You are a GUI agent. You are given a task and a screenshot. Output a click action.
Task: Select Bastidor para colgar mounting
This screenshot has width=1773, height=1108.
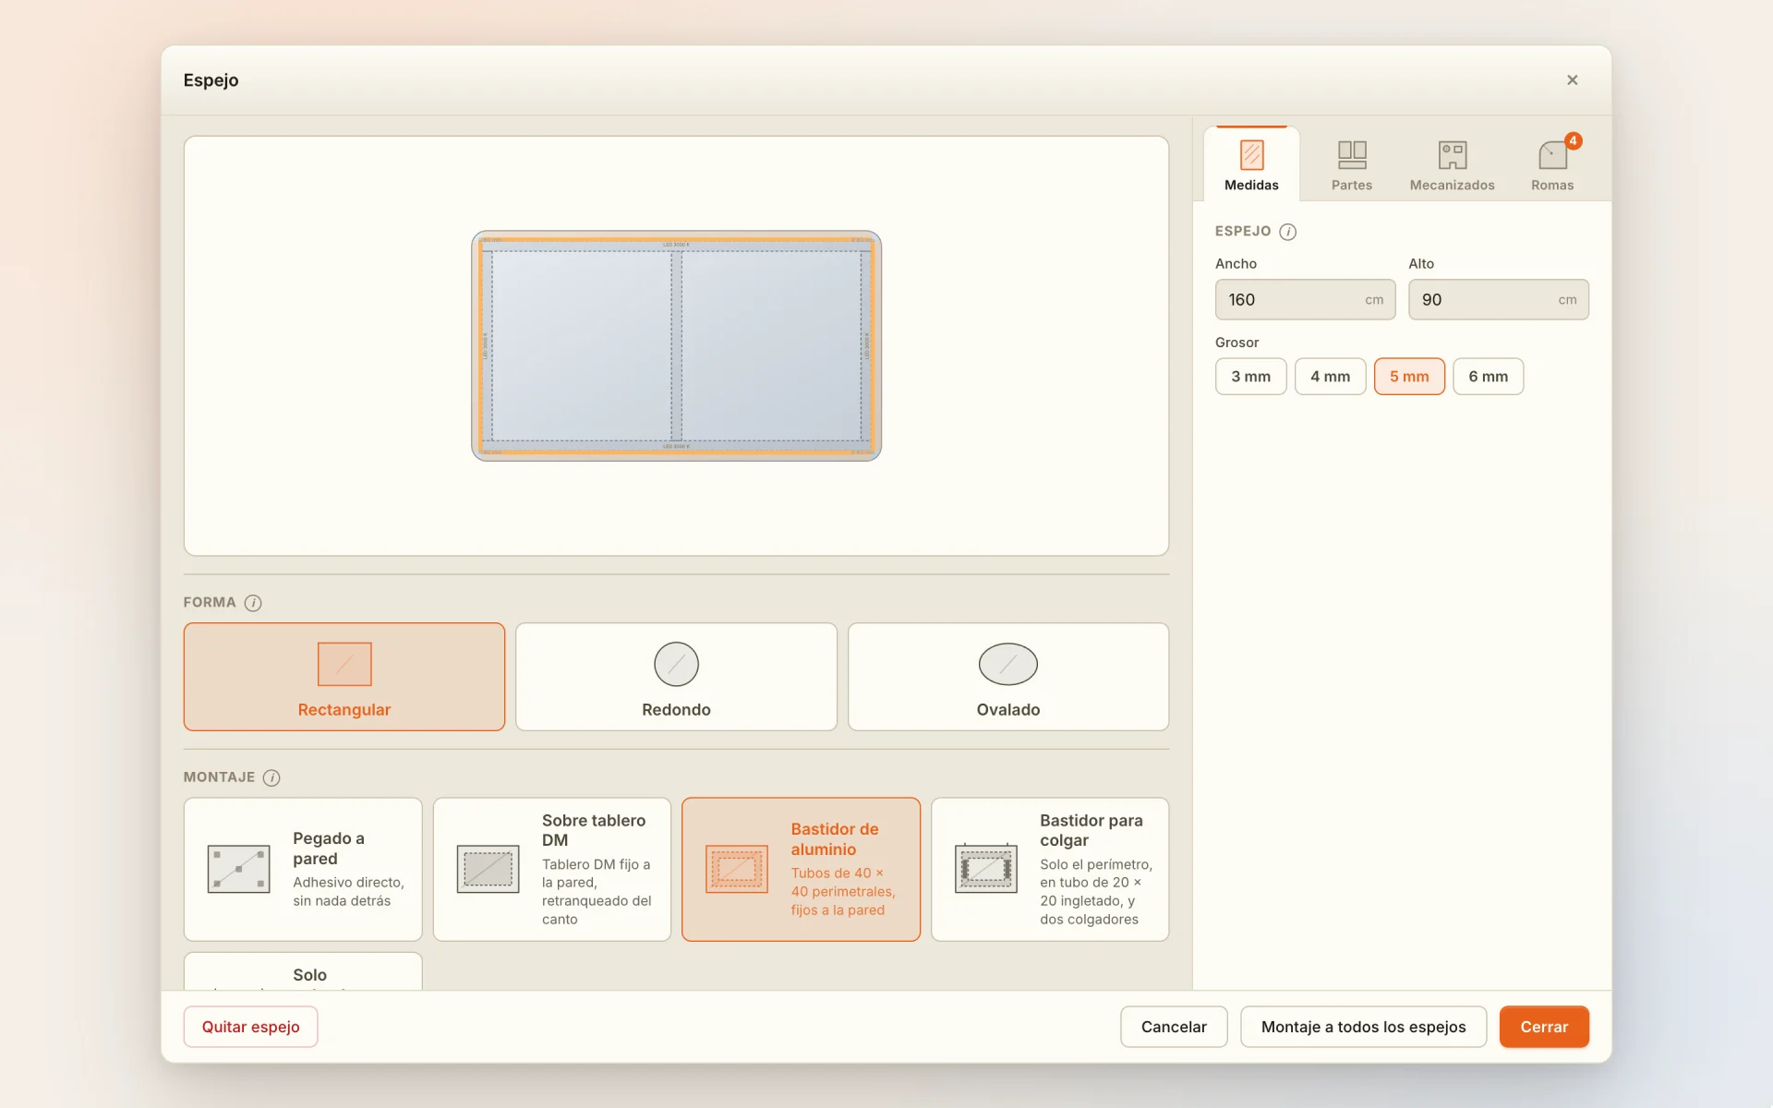[1050, 870]
